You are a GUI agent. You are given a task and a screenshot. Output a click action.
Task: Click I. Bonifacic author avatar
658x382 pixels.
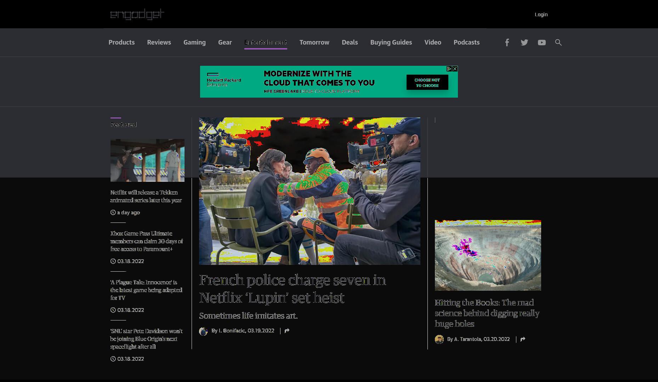point(203,331)
